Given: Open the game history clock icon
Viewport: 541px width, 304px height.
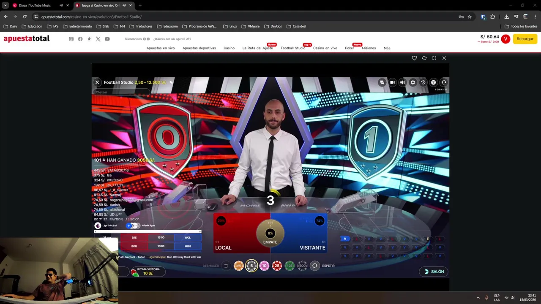Looking at the screenshot, I should point(423,82).
